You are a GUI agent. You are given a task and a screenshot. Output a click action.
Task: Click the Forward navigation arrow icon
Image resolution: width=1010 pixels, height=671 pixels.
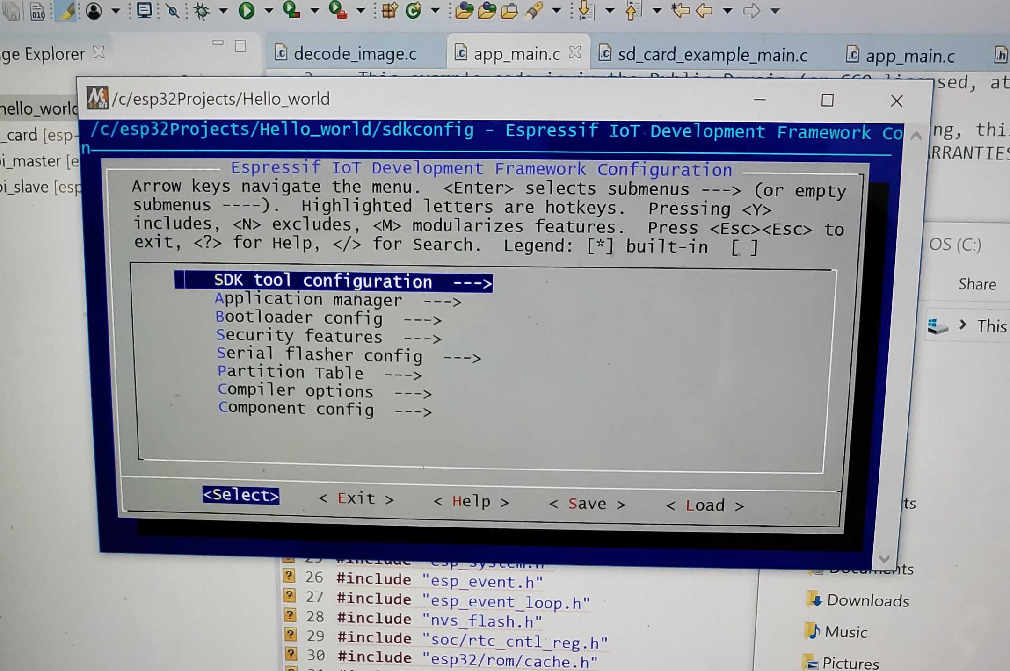tap(752, 11)
